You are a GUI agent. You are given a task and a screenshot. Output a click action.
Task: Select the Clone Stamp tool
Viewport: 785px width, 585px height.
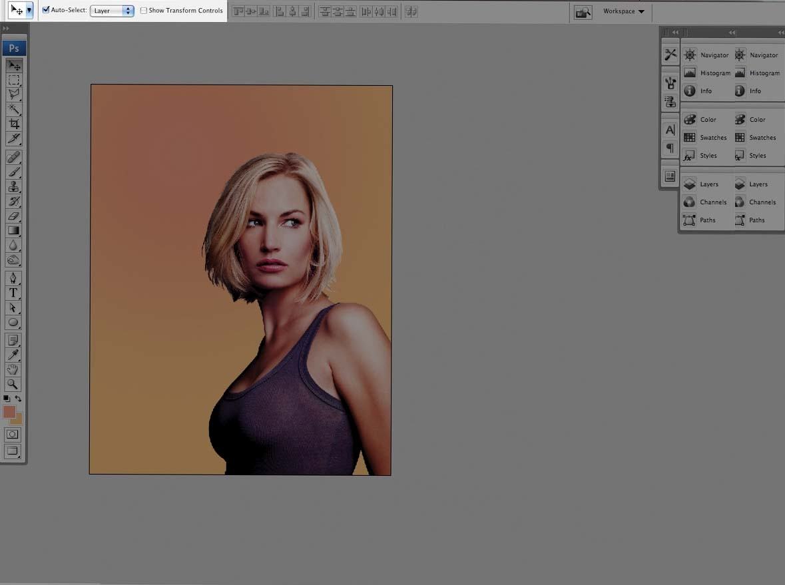[13, 186]
